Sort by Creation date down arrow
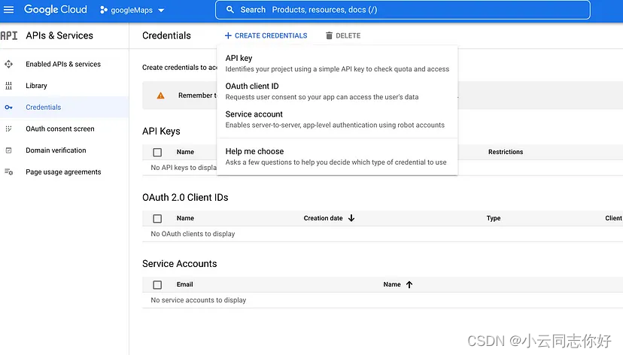This screenshot has width=623, height=355. [x=351, y=218]
